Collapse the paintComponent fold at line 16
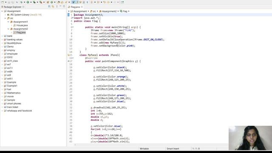The width and height of the screenshot is (272, 153). coord(73,58)
